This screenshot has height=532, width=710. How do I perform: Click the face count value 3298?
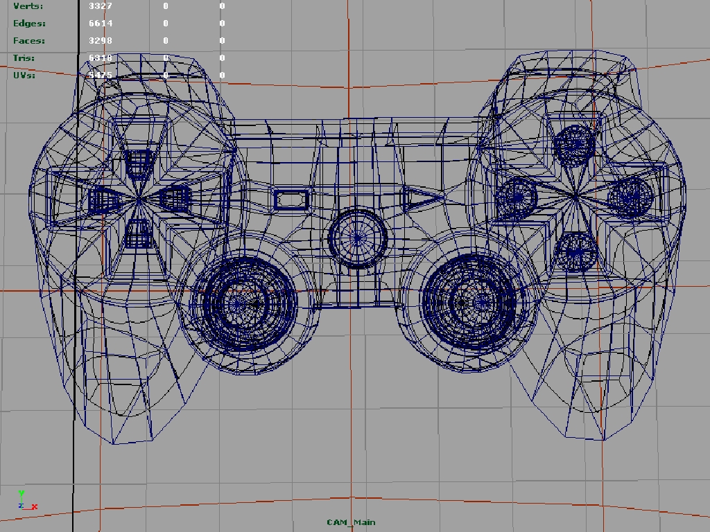point(101,40)
